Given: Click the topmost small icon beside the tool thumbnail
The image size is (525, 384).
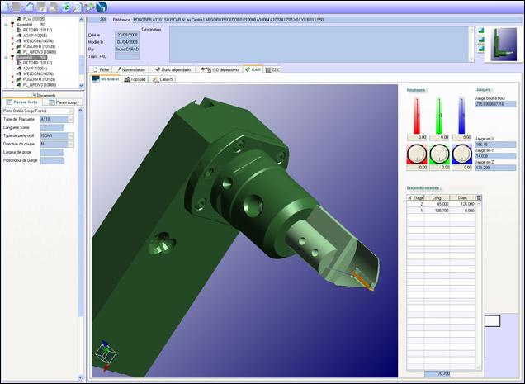Looking at the screenshot, I should click(479, 32).
